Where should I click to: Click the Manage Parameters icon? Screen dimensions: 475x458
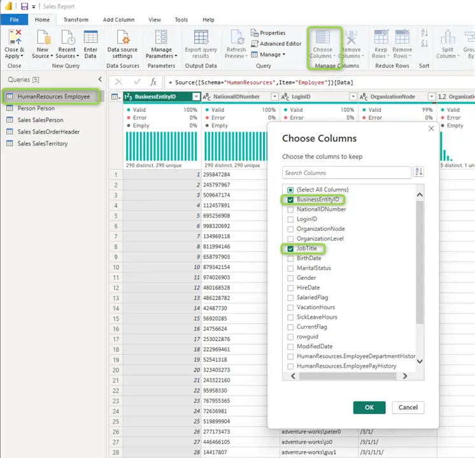(161, 37)
